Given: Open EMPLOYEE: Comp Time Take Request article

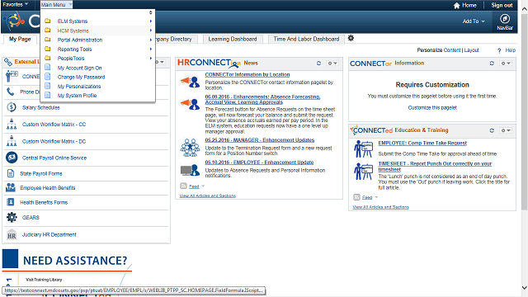Looking at the screenshot, I should [422, 143].
